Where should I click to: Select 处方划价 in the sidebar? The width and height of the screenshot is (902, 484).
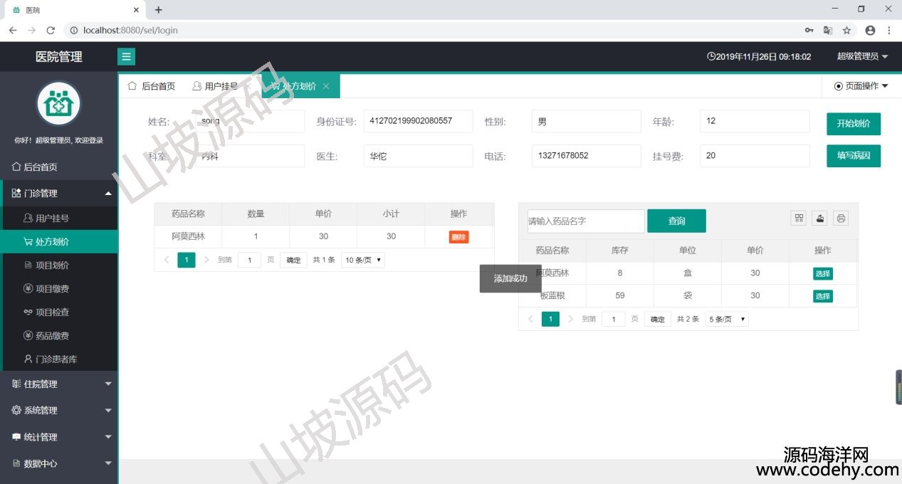tap(58, 241)
